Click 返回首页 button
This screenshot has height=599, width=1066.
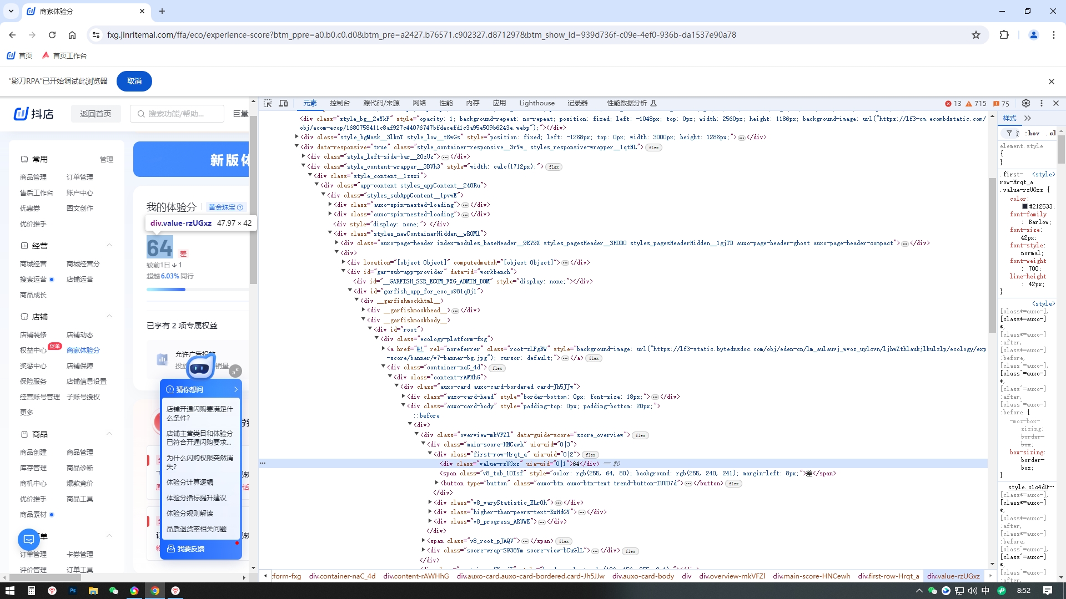(95, 114)
